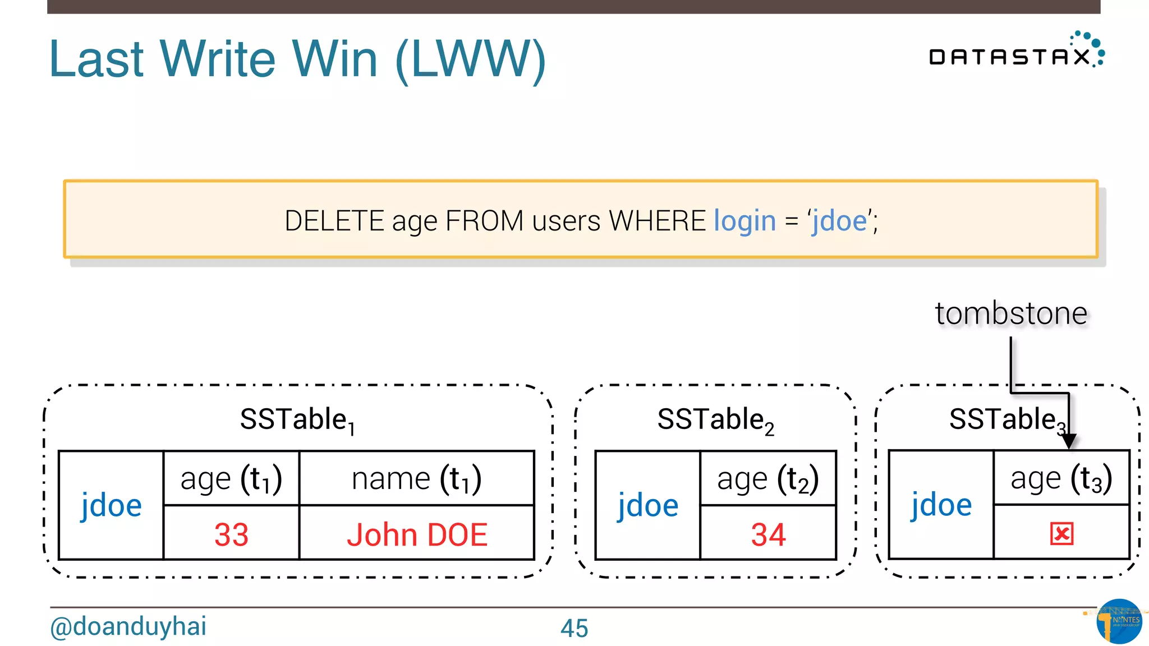Click age (t2) column header
The height and width of the screenshot is (646, 1149).
point(768,478)
